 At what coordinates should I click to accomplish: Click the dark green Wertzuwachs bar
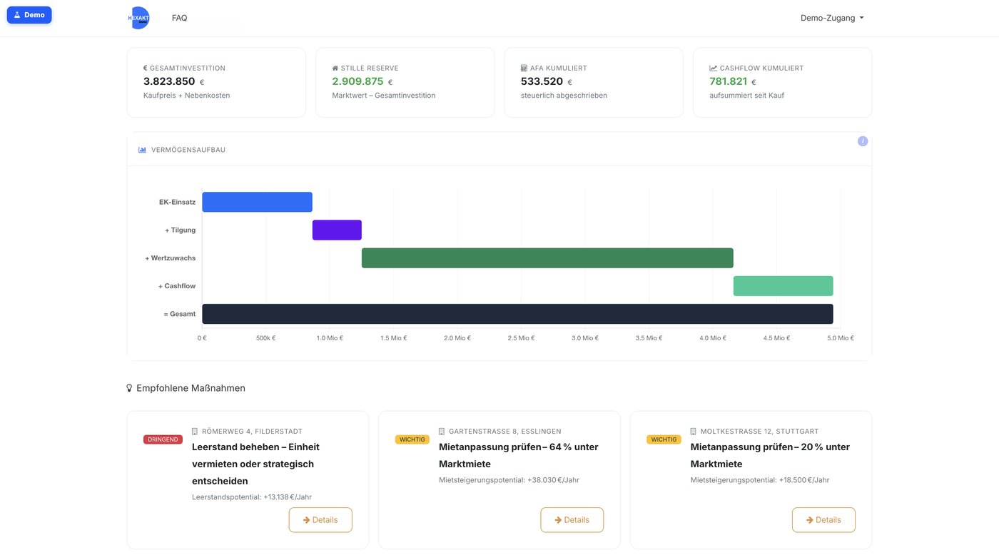pyautogui.click(x=547, y=258)
